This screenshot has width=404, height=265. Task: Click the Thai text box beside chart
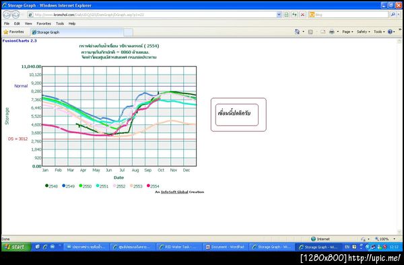[237, 114]
